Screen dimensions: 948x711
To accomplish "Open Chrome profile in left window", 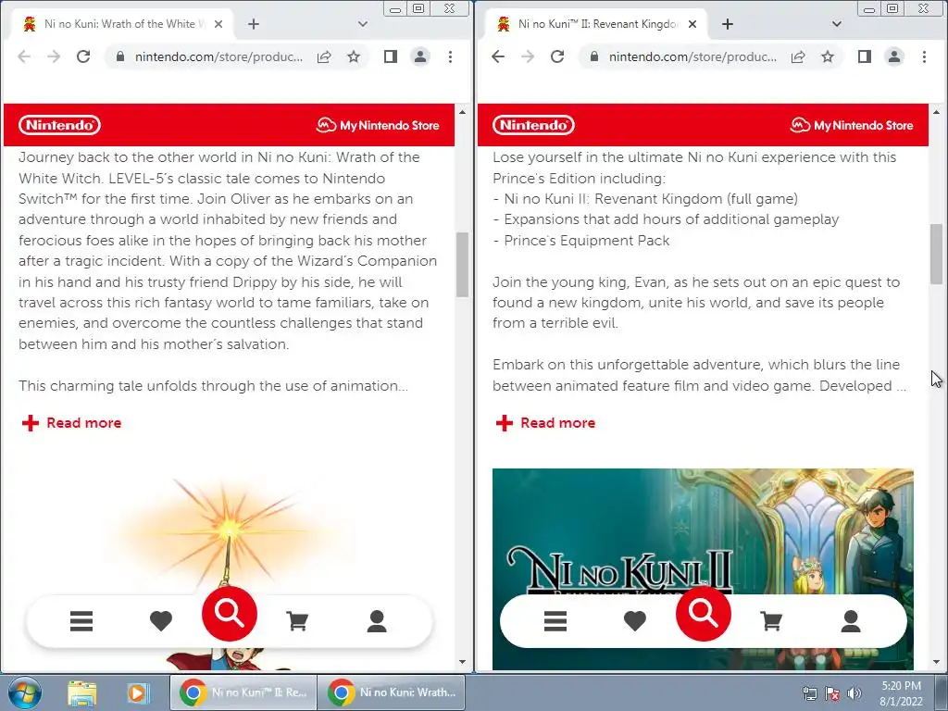I will coord(420,56).
